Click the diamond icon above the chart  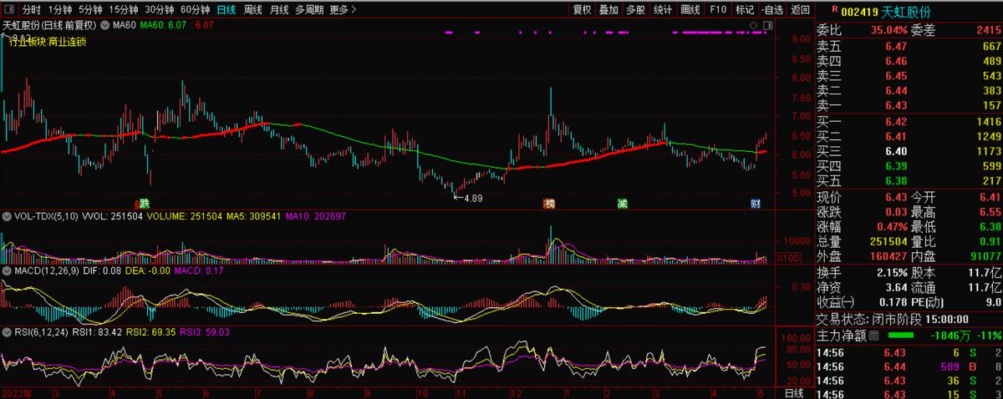tap(753, 26)
